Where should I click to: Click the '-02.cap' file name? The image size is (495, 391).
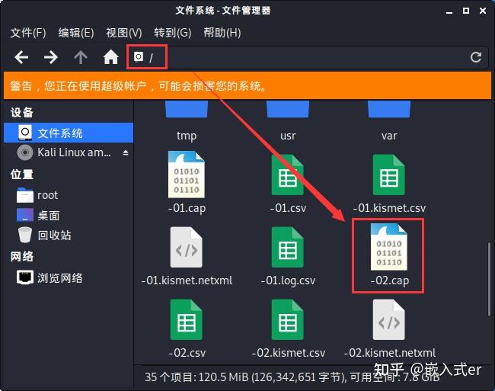(389, 280)
